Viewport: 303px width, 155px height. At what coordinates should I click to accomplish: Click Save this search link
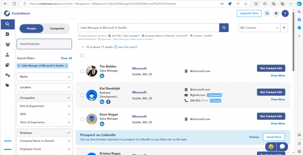point(126,47)
